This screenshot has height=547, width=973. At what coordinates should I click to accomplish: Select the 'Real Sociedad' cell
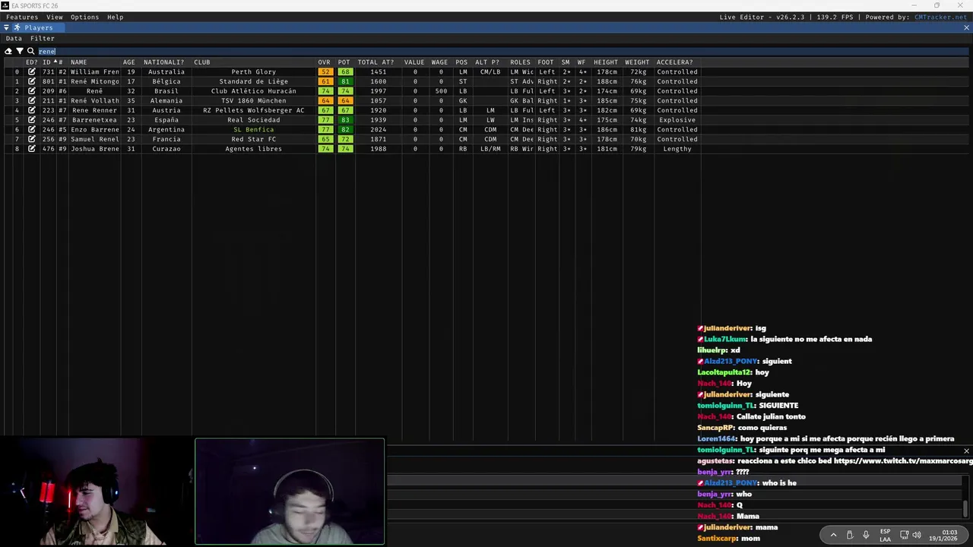click(x=254, y=120)
